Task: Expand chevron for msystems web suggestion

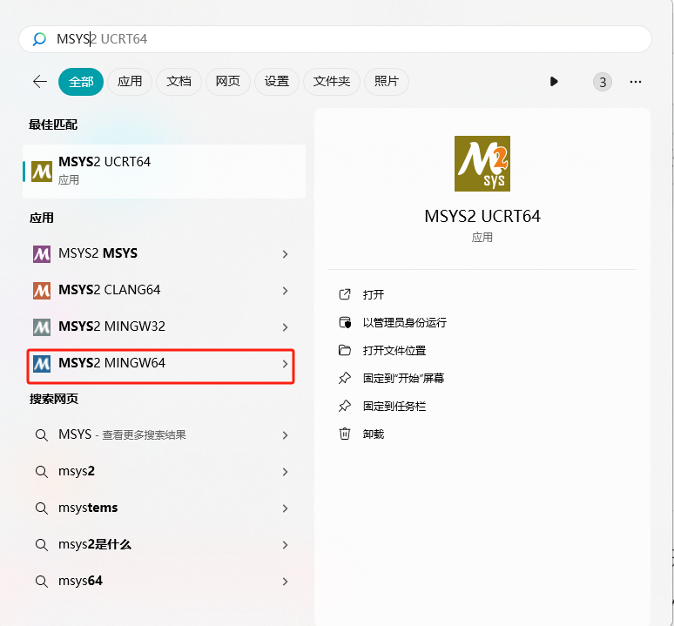Action: click(285, 508)
